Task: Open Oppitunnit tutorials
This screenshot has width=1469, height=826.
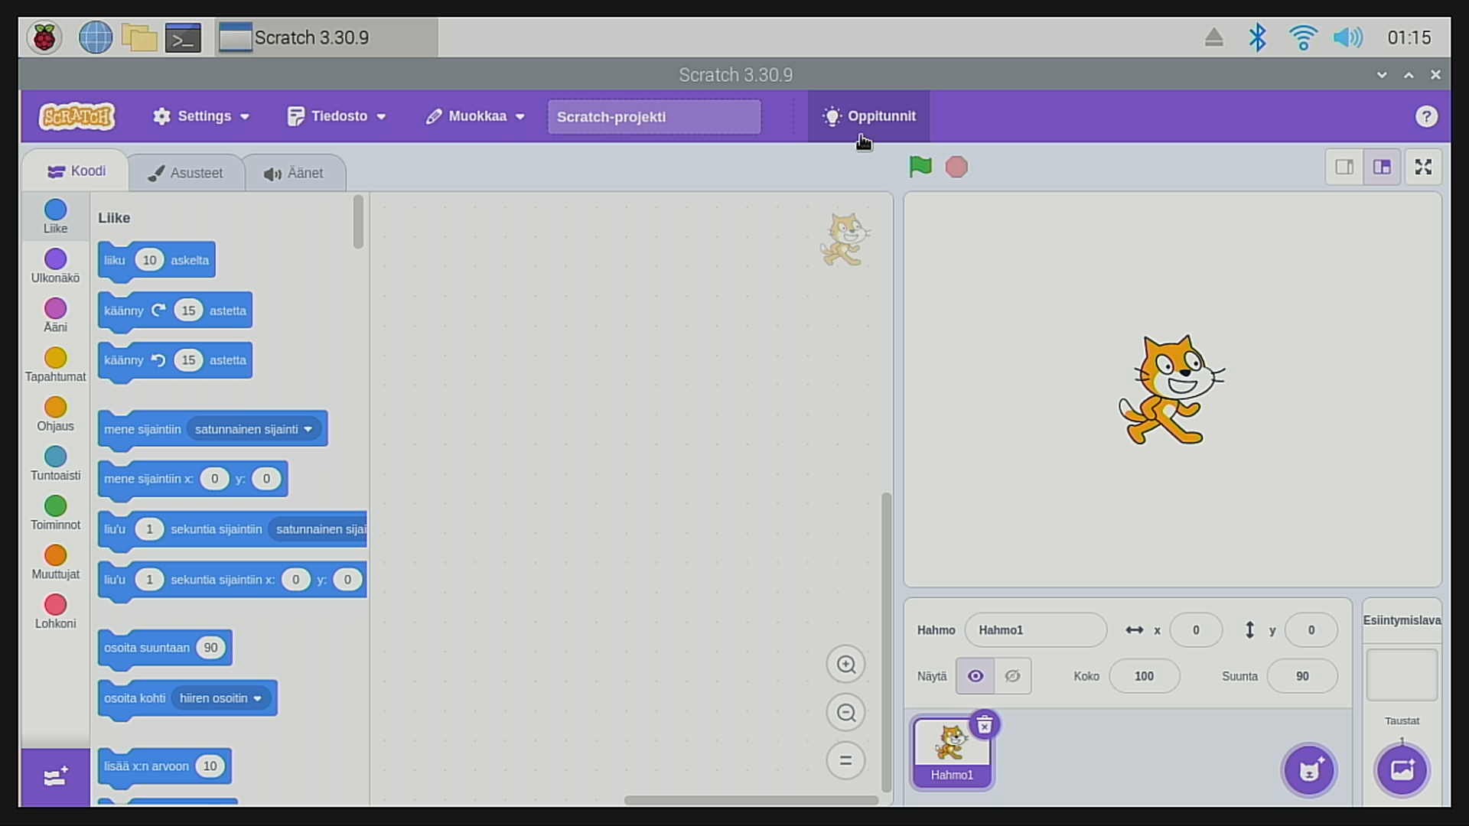Action: (869, 116)
